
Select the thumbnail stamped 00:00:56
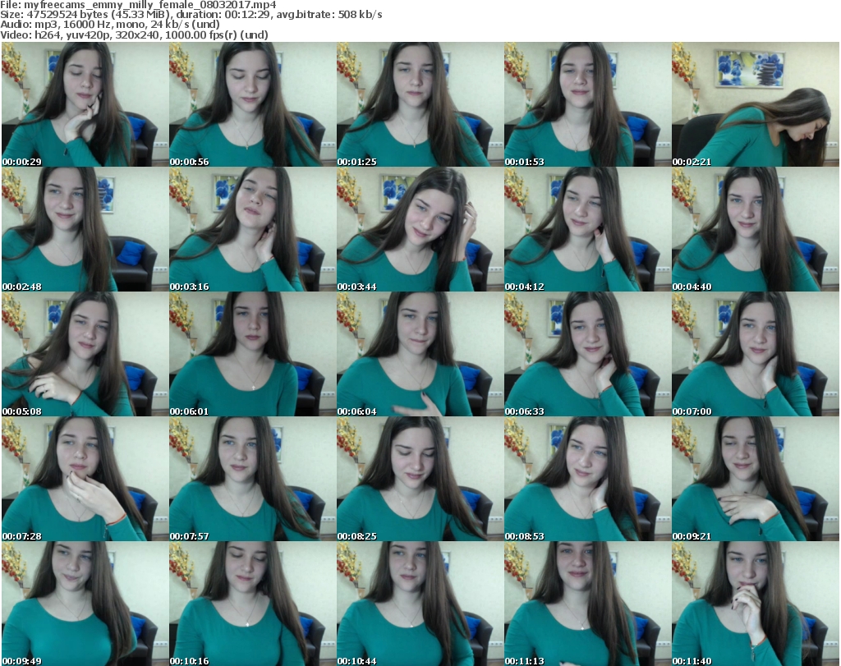[252, 104]
